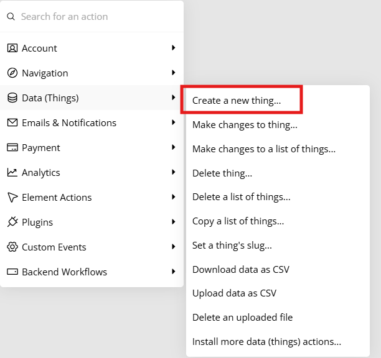Click the Data (Things) database icon
This screenshot has width=381, height=358.
[x=12, y=98]
